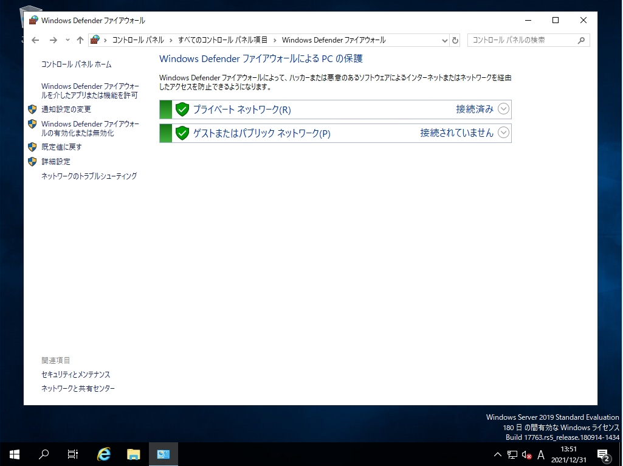Click green shield on プライベート ネットワーク row
623x466 pixels.
click(x=182, y=110)
